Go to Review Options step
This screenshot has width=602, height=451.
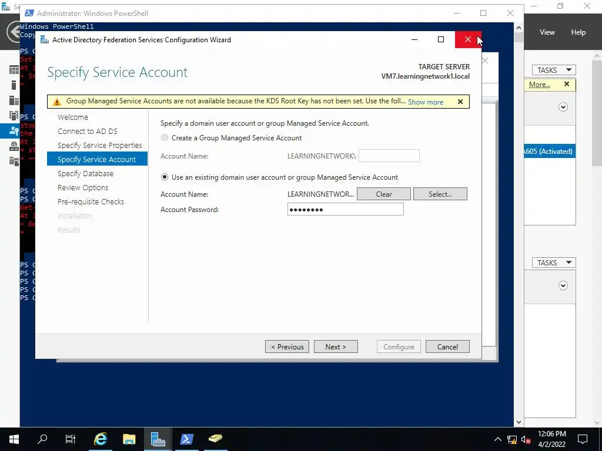[83, 187]
